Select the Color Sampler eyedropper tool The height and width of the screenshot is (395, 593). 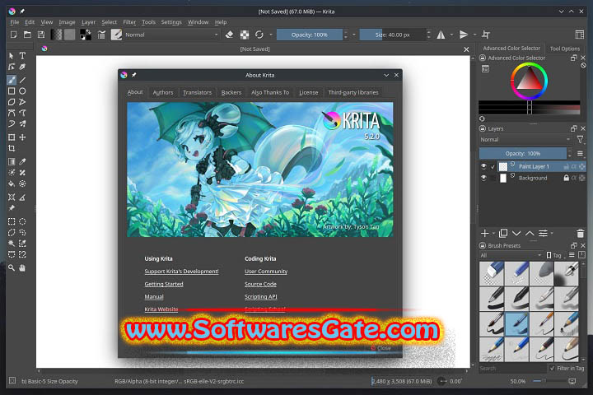pyautogui.click(x=22, y=162)
